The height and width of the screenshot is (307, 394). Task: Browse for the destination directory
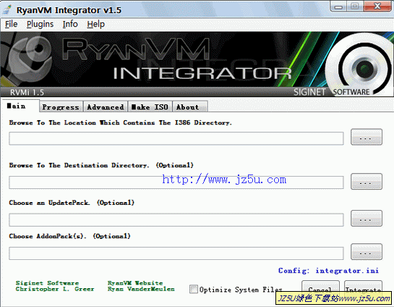click(x=367, y=182)
